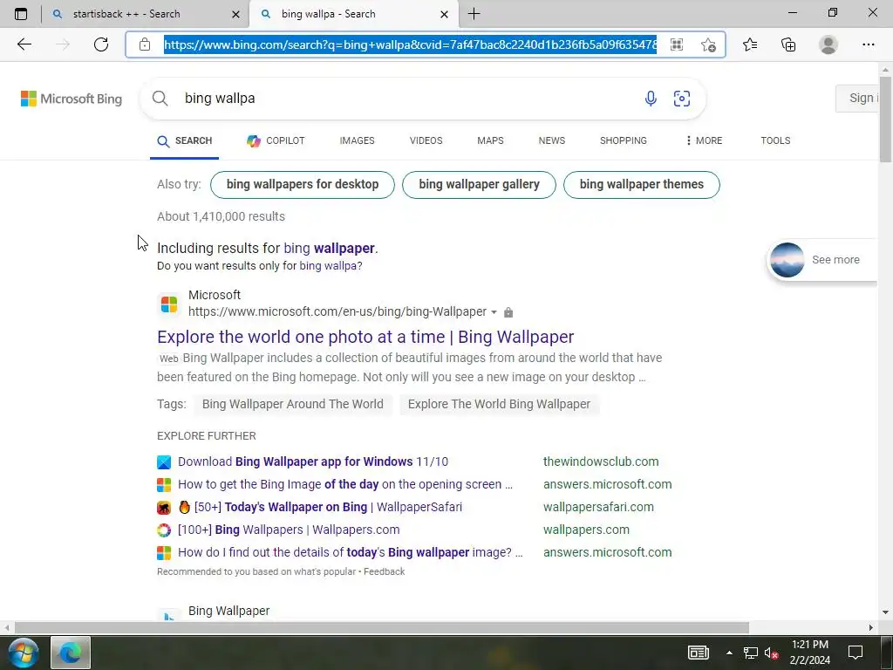Screen dimensions: 893x670
Task: Close the bing wallpa search tab
Action: pyautogui.click(x=444, y=14)
